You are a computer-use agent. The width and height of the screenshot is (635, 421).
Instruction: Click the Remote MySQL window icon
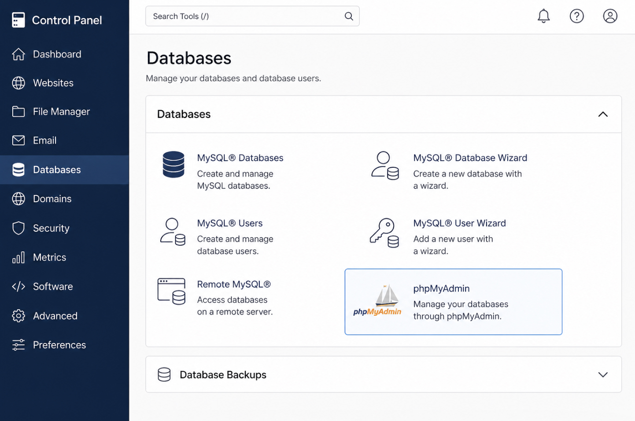coord(172,291)
